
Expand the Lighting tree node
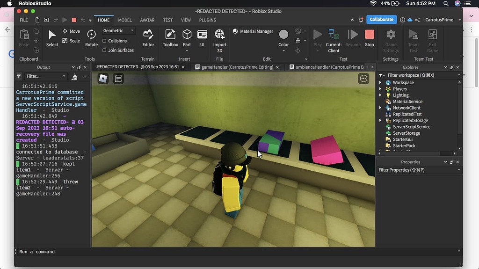coord(381,95)
